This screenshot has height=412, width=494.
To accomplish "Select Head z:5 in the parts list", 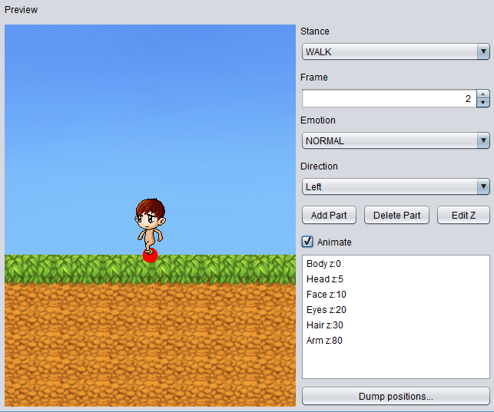I will point(324,279).
